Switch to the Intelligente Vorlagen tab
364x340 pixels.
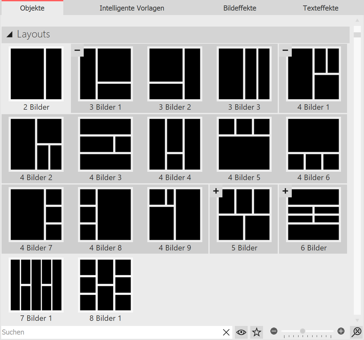point(132,8)
